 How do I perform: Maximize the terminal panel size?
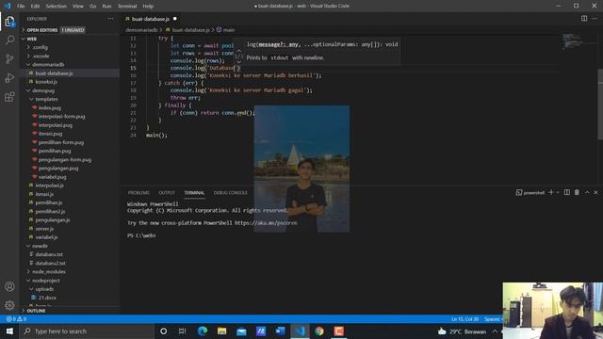click(x=587, y=192)
